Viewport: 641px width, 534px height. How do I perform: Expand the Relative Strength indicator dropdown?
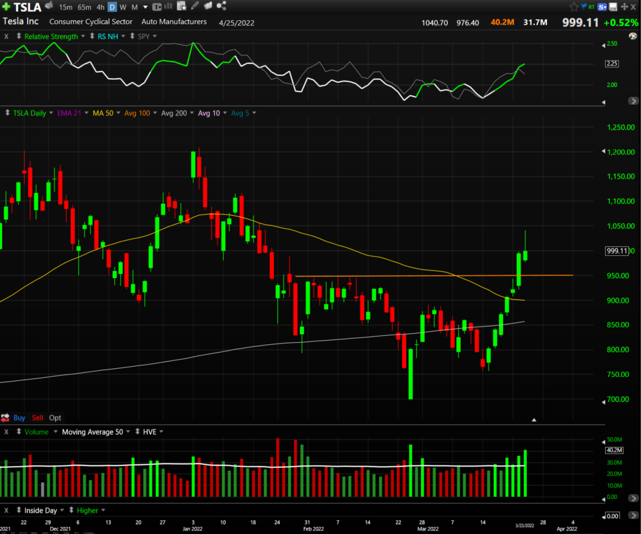[83, 36]
